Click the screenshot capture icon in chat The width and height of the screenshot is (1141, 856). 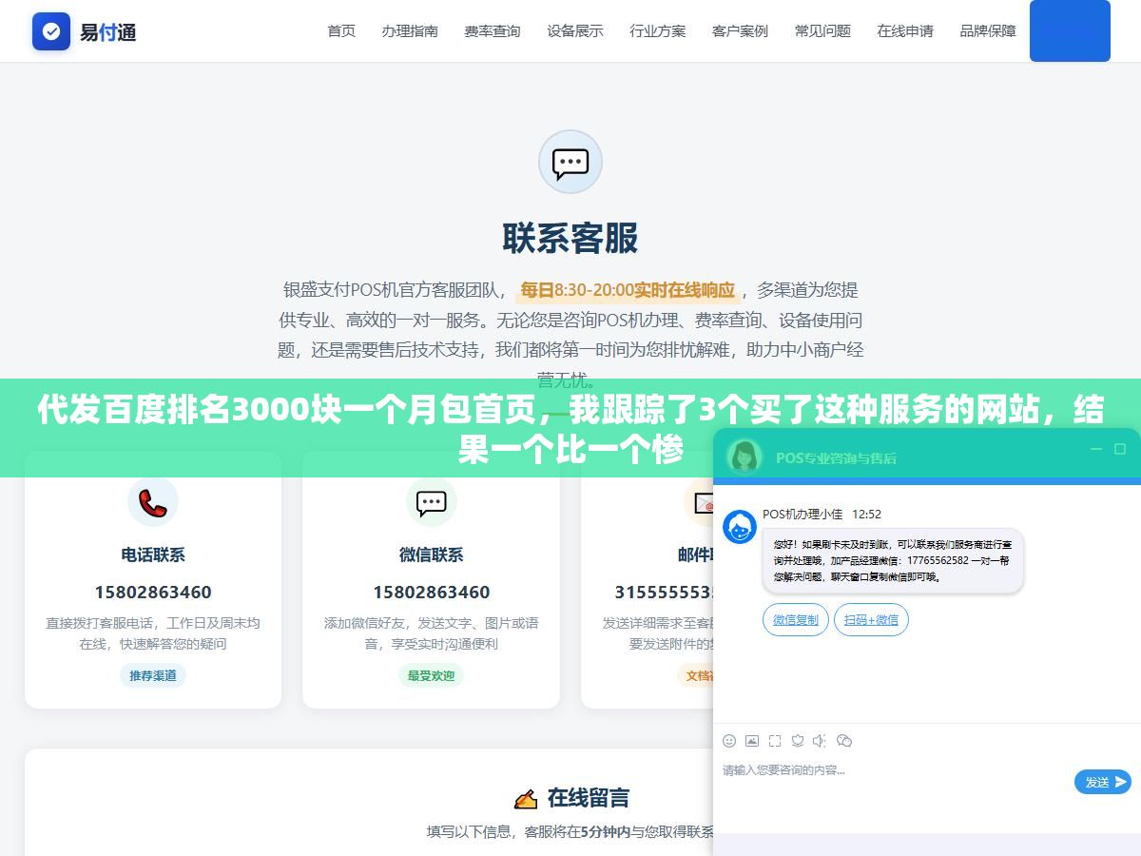point(775,740)
